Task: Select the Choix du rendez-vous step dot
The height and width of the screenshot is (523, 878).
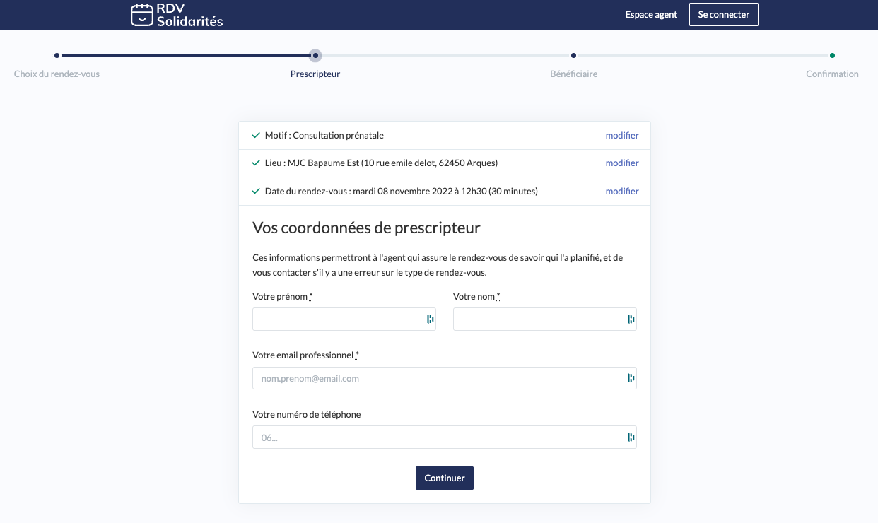Action: click(57, 55)
